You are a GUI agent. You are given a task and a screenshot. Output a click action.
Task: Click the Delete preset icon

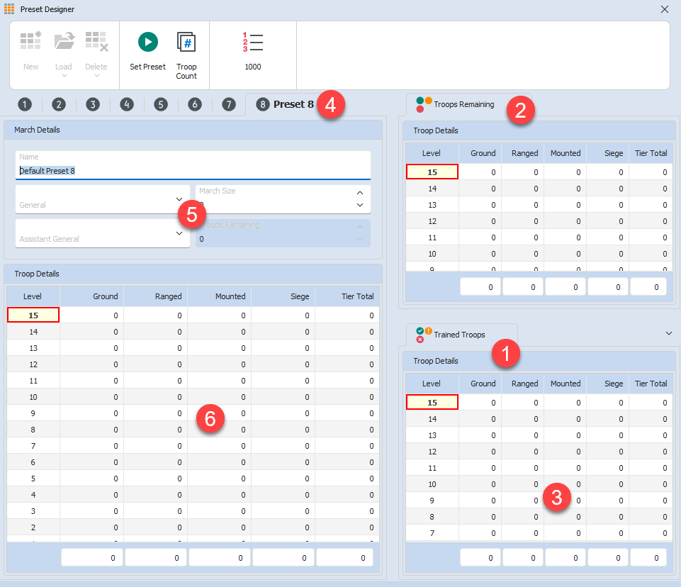click(96, 42)
